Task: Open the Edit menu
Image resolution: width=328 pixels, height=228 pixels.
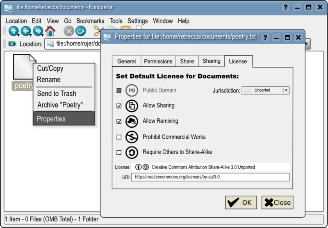Action: 36,21
